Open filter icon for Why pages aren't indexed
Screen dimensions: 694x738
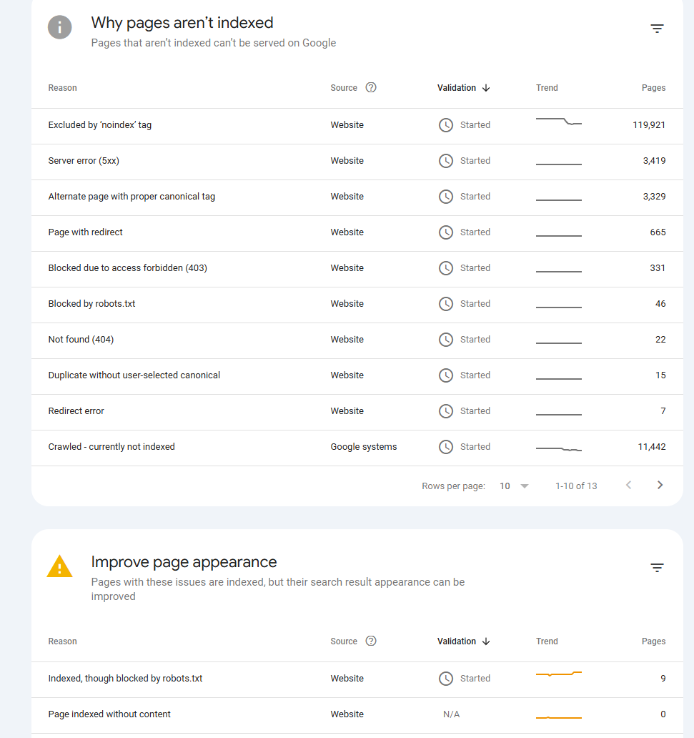tap(657, 29)
